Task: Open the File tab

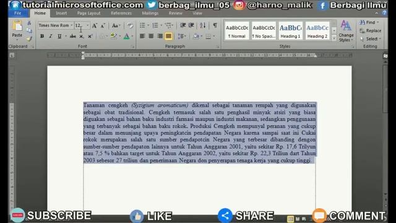Action: (18, 13)
